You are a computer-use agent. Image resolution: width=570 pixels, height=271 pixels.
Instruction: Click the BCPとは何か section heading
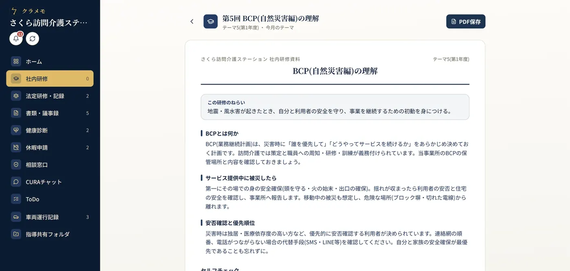pyautogui.click(x=222, y=133)
